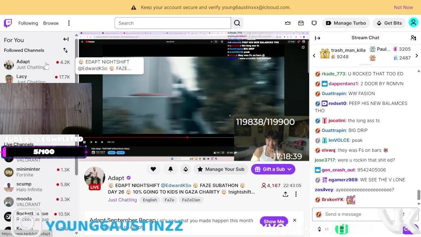Collapse the Stream Chat panel
This screenshot has width=421, height=237.
coord(317,38)
